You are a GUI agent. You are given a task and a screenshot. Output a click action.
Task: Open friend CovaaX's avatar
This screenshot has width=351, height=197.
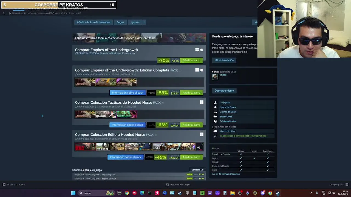(215, 77)
